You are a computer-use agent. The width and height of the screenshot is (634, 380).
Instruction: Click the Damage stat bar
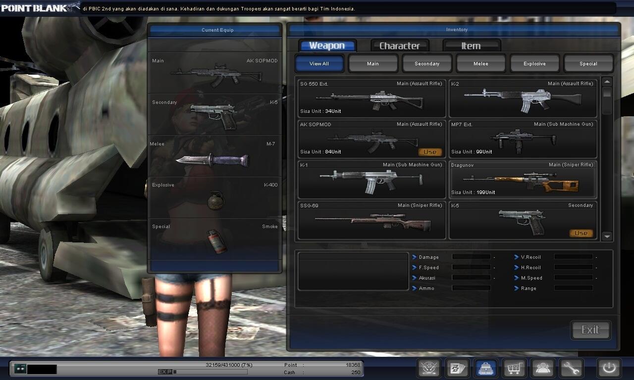(x=471, y=257)
